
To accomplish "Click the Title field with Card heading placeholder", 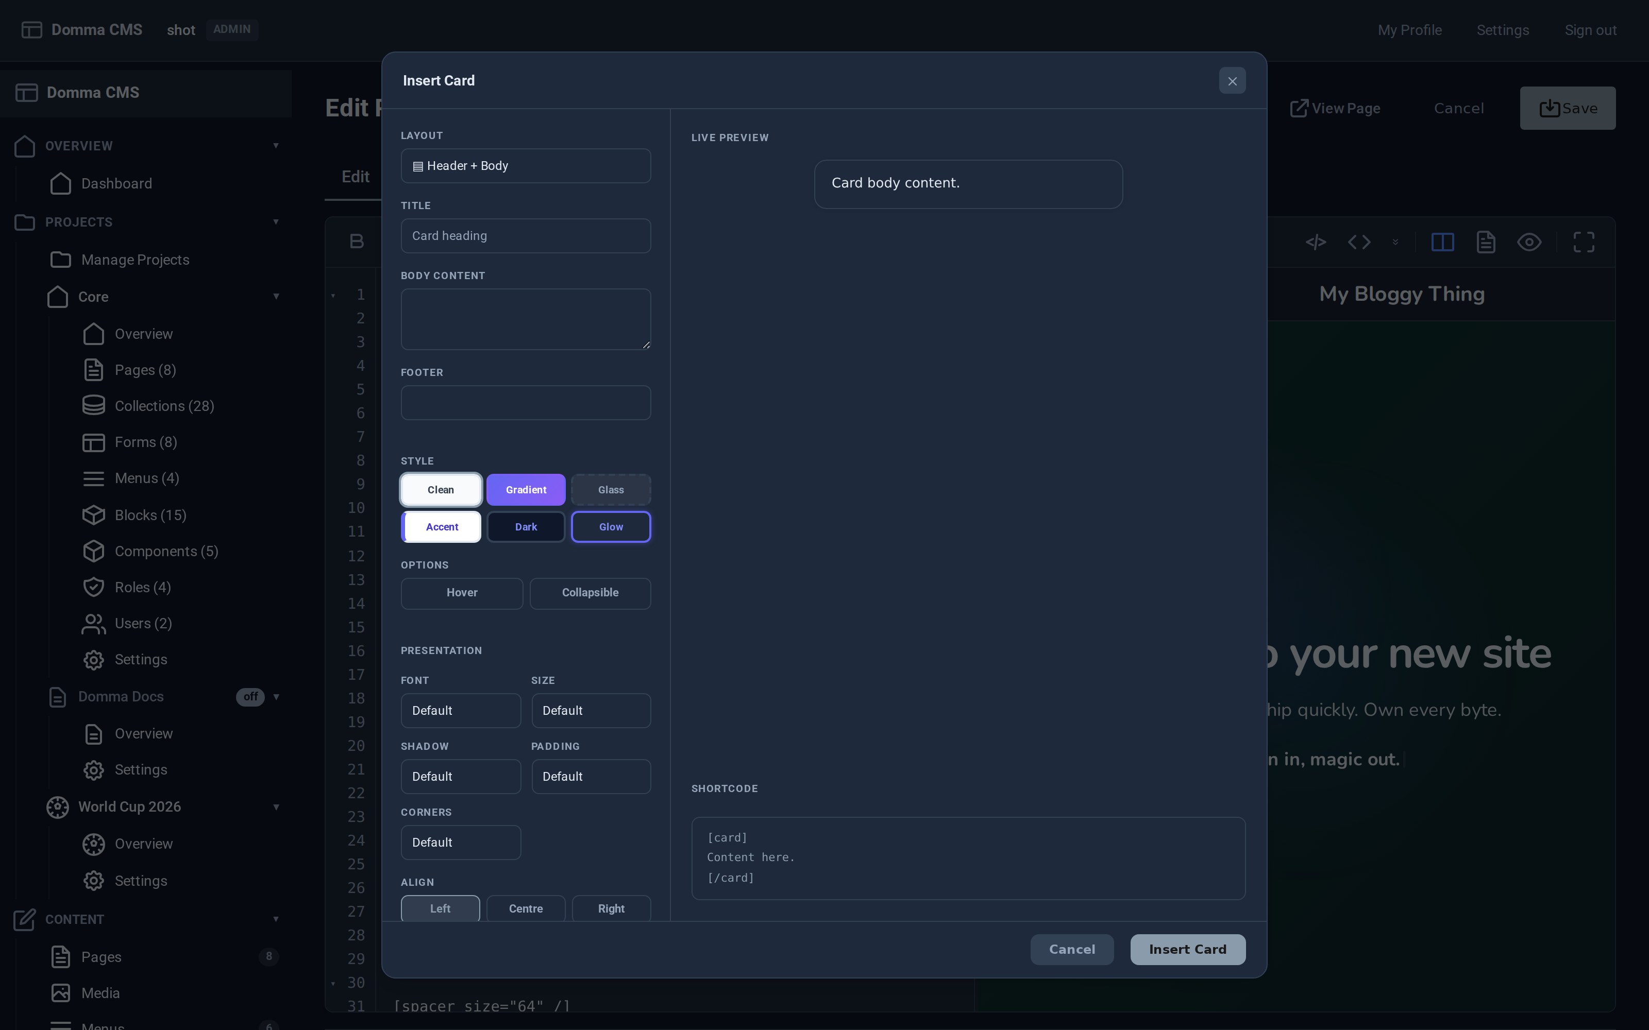I will click(526, 236).
